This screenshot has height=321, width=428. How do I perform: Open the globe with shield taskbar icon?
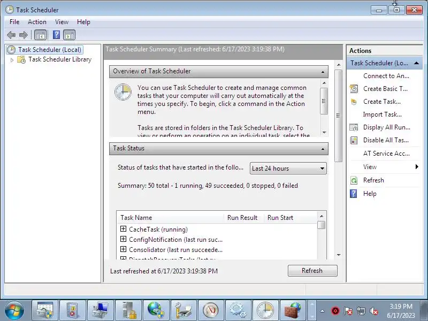coord(156,310)
